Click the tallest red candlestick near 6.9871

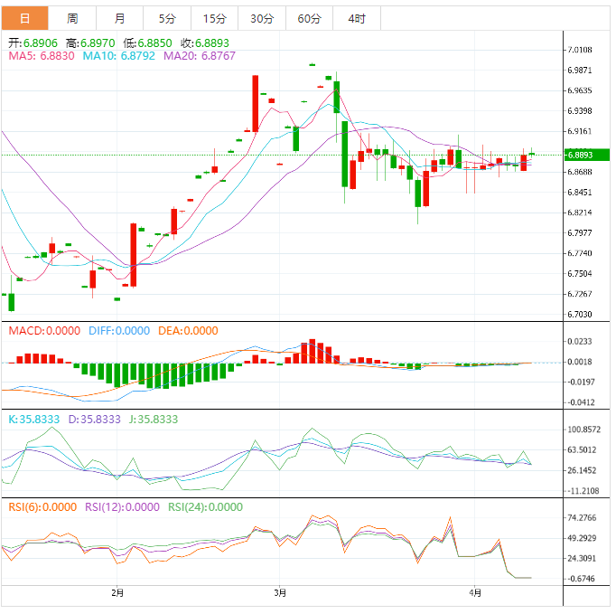click(256, 103)
